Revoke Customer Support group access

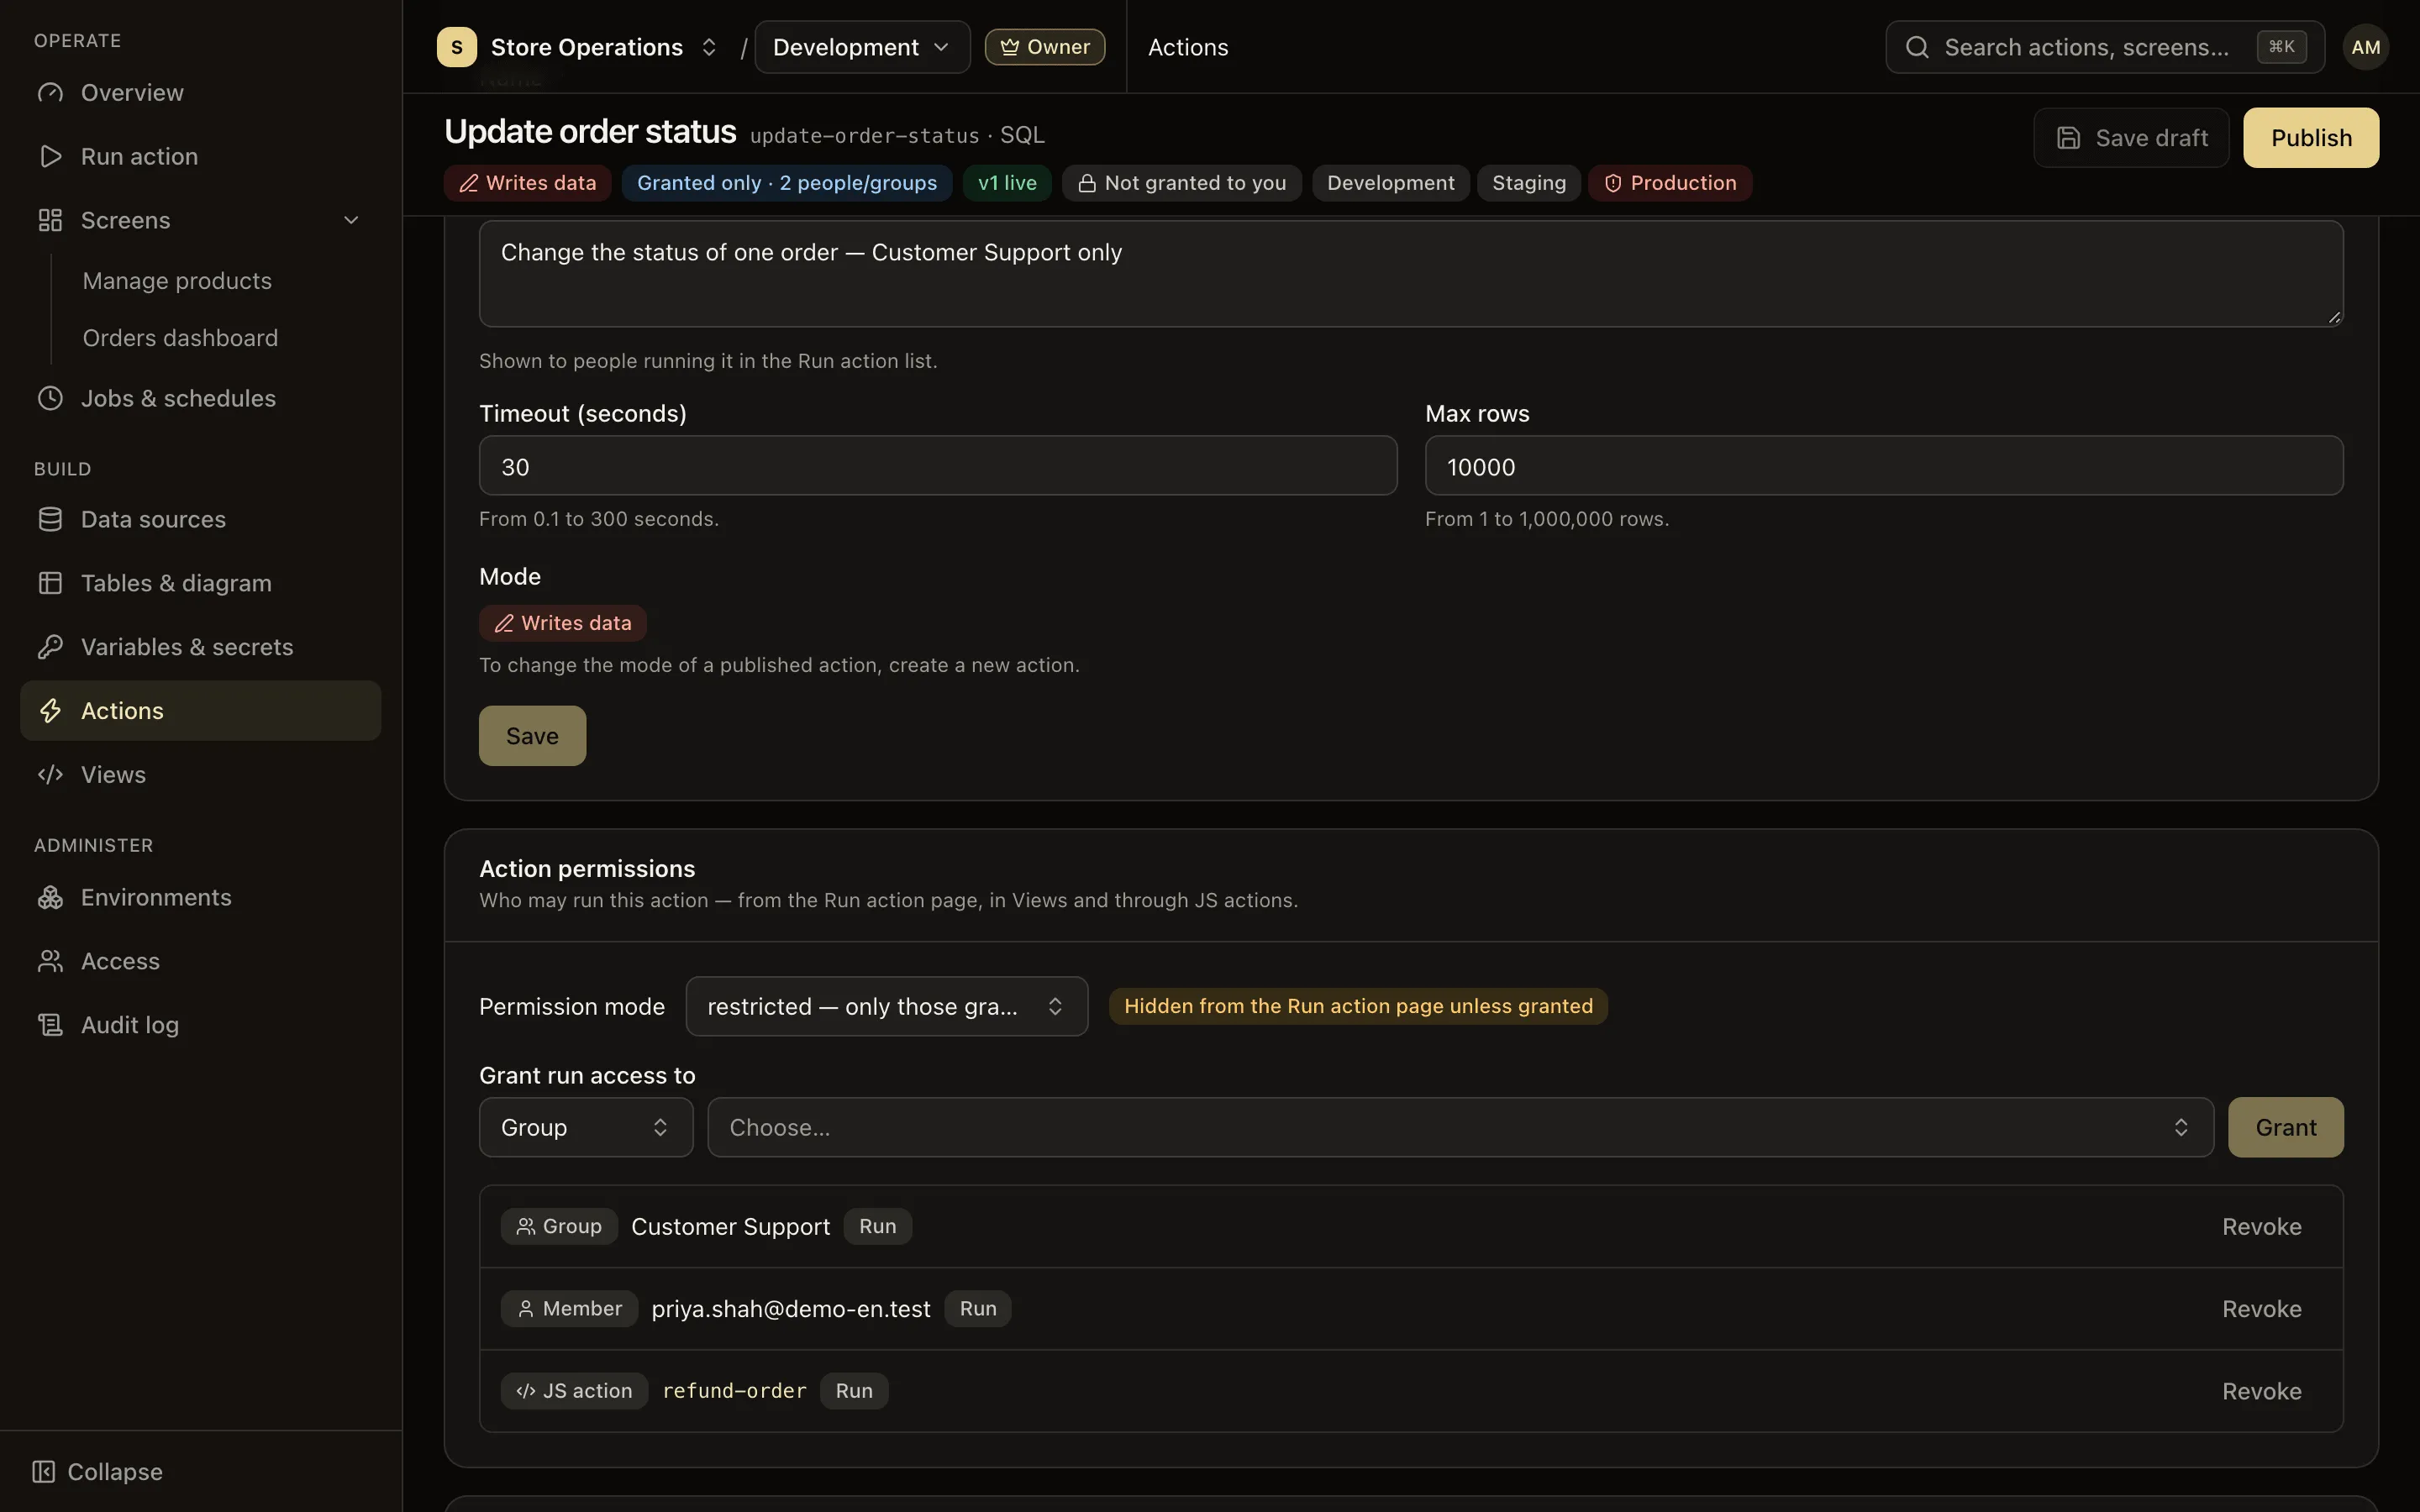[x=2261, y=1227]
